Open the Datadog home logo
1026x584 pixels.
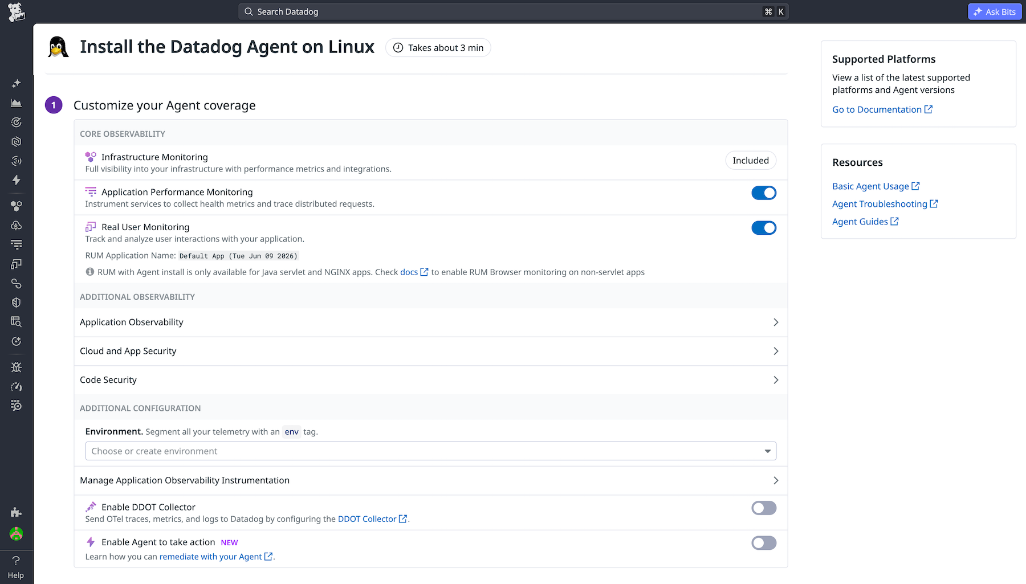[x=17, y=12]
